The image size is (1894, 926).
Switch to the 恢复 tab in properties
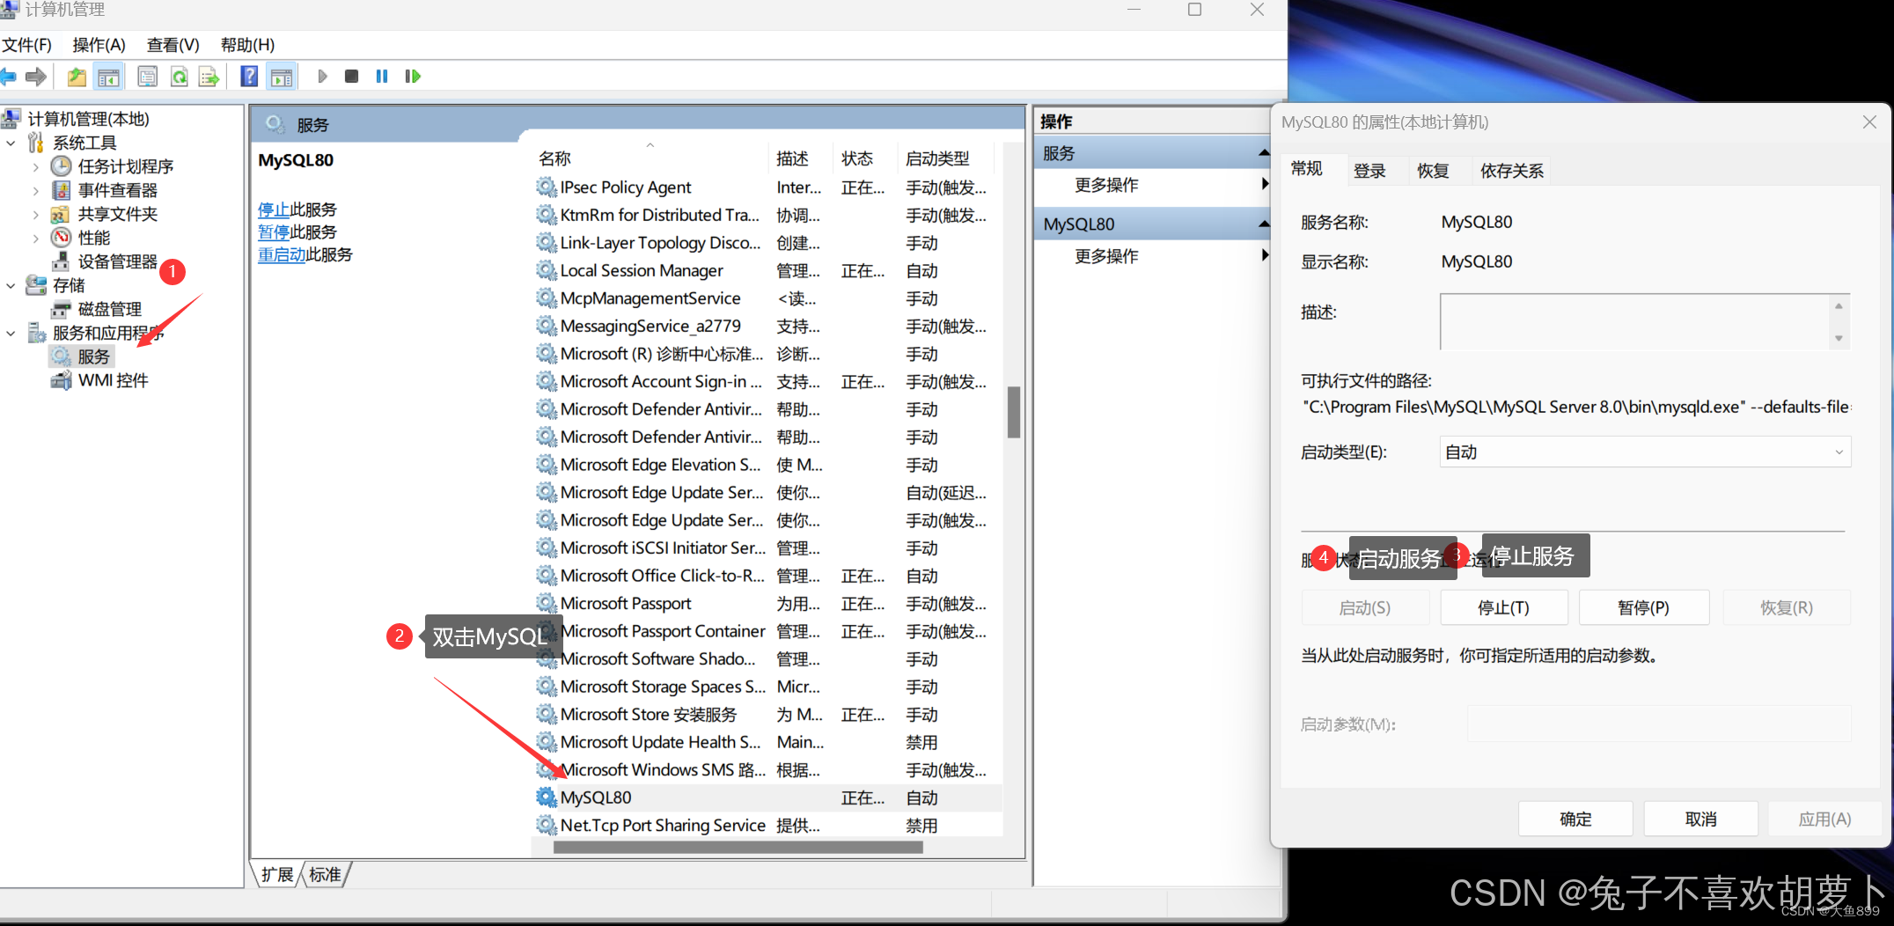[x=1433, y=171]
